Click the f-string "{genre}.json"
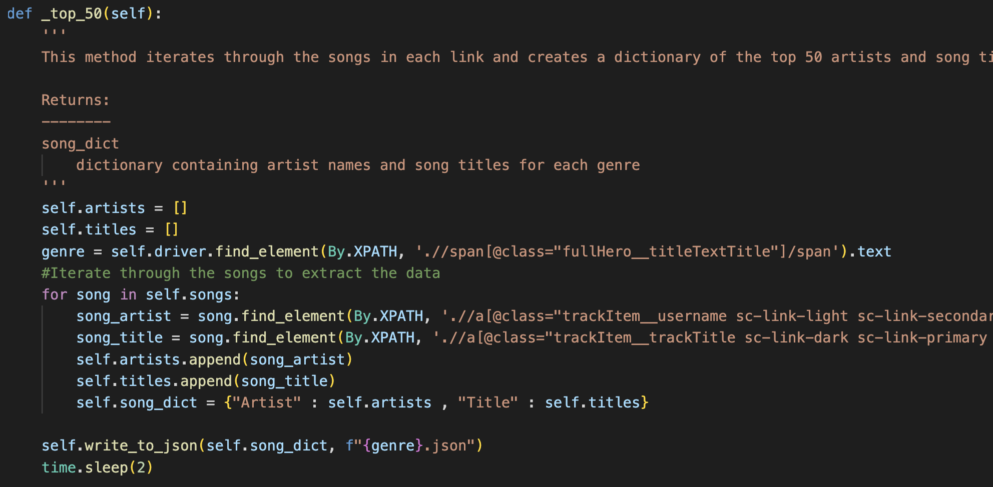 (x=410, y=445)
